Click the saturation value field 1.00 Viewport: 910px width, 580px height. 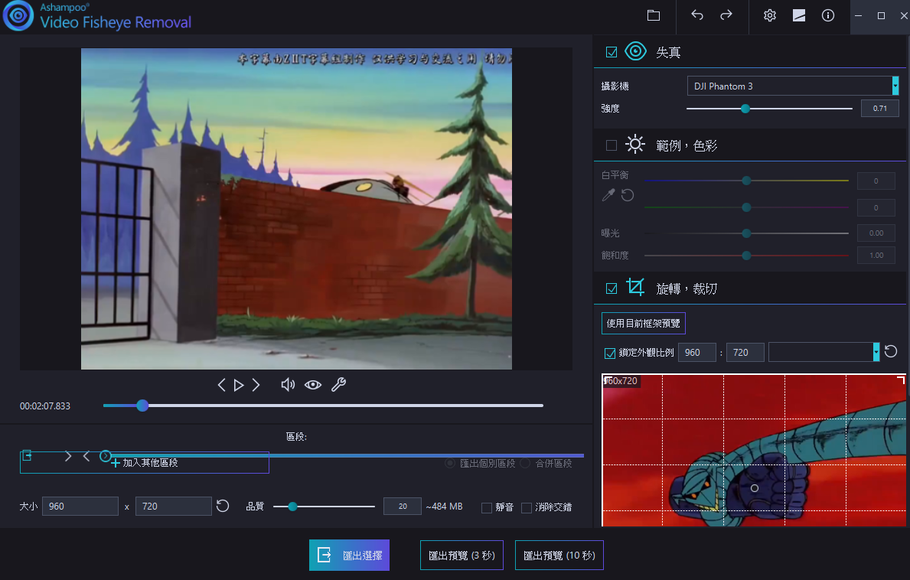click(876, 256)
